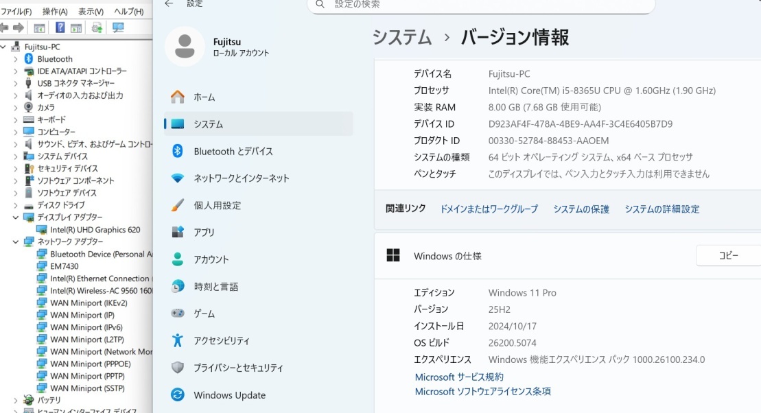Go to アクセシビリティ settings
Image resolution: width=761 pixels, height=413 pixels.
click(x=221, y=341)
